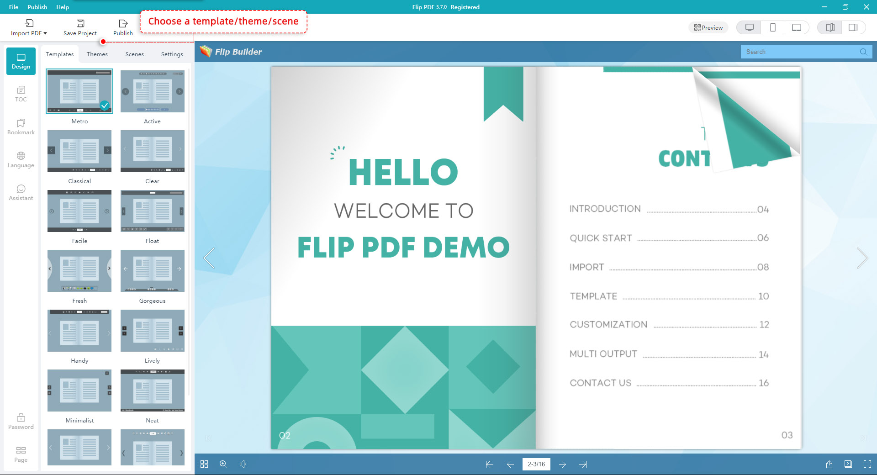Open the Password settings panel
The height and width of the screenshot is (475, 877).
coord(21,421)
